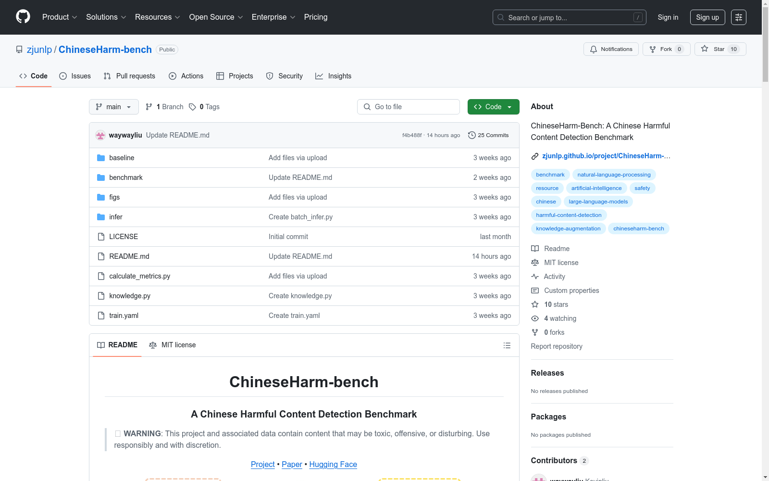This screenshot has height=481, width=769.
Task: Click the f4b488f commit hash
Action: (x=412, y=135)
